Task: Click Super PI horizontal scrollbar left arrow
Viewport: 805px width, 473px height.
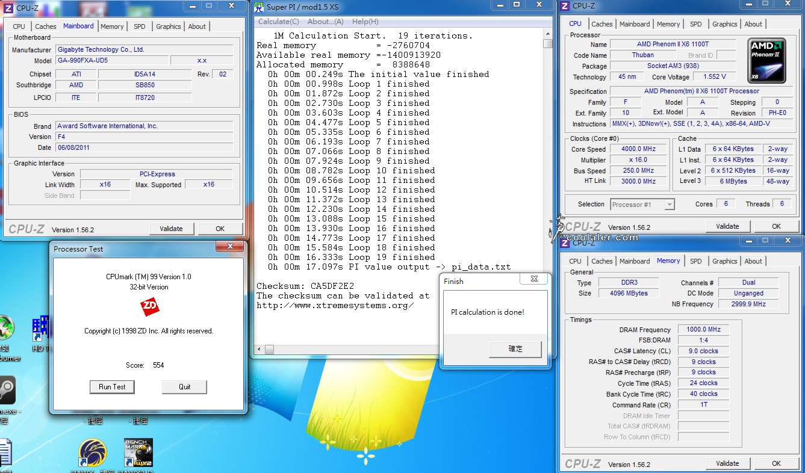Action: pos(260,350)
